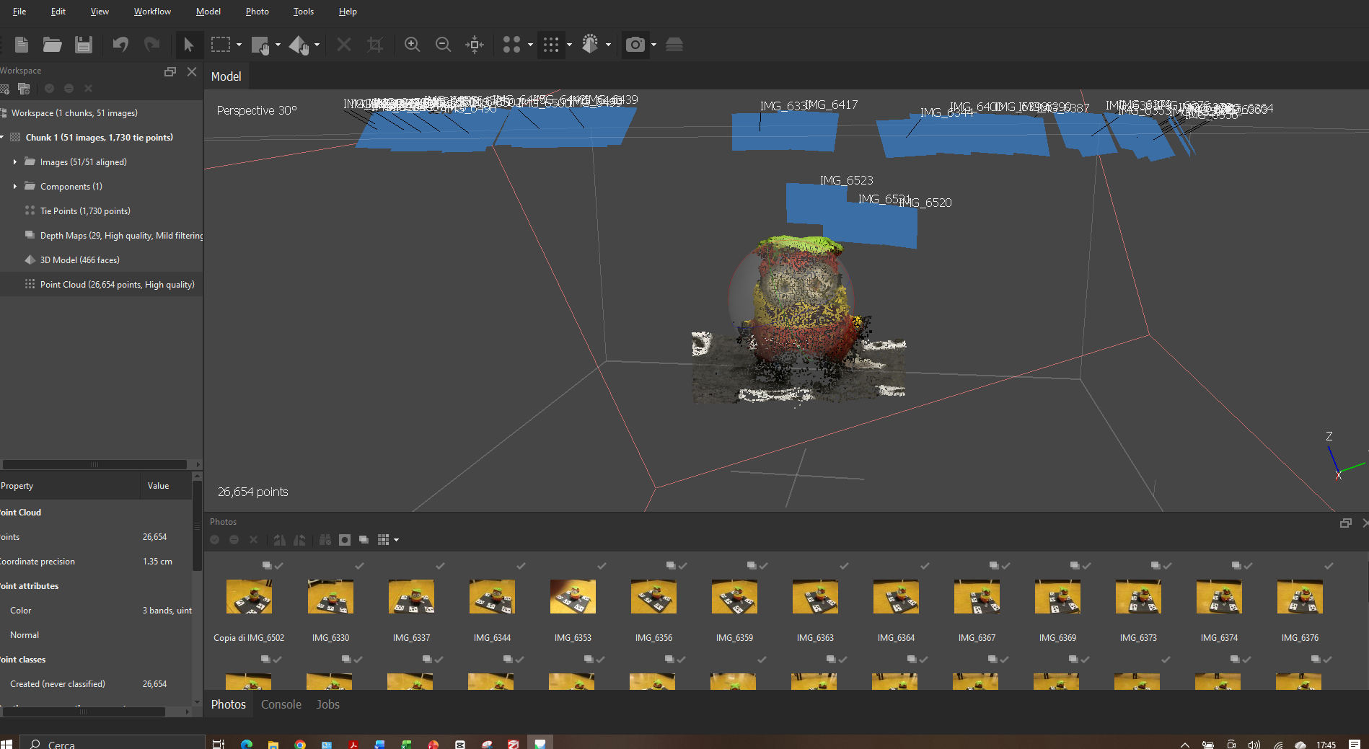
Task: Open the Workflow menu
Action: click(152, 12)
